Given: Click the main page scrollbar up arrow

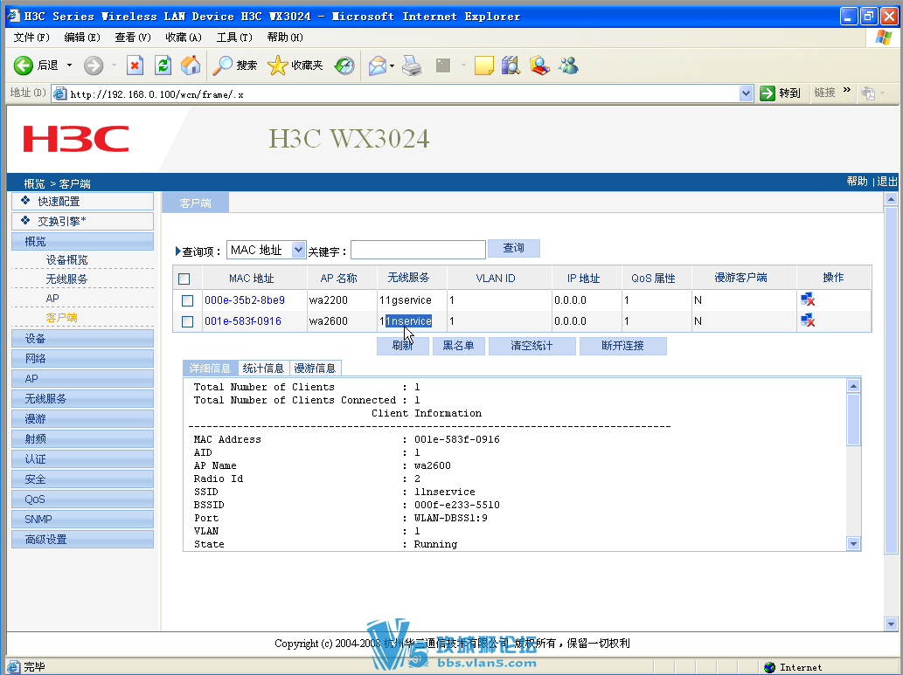Looking at the screenshot, I should (891, 200).
